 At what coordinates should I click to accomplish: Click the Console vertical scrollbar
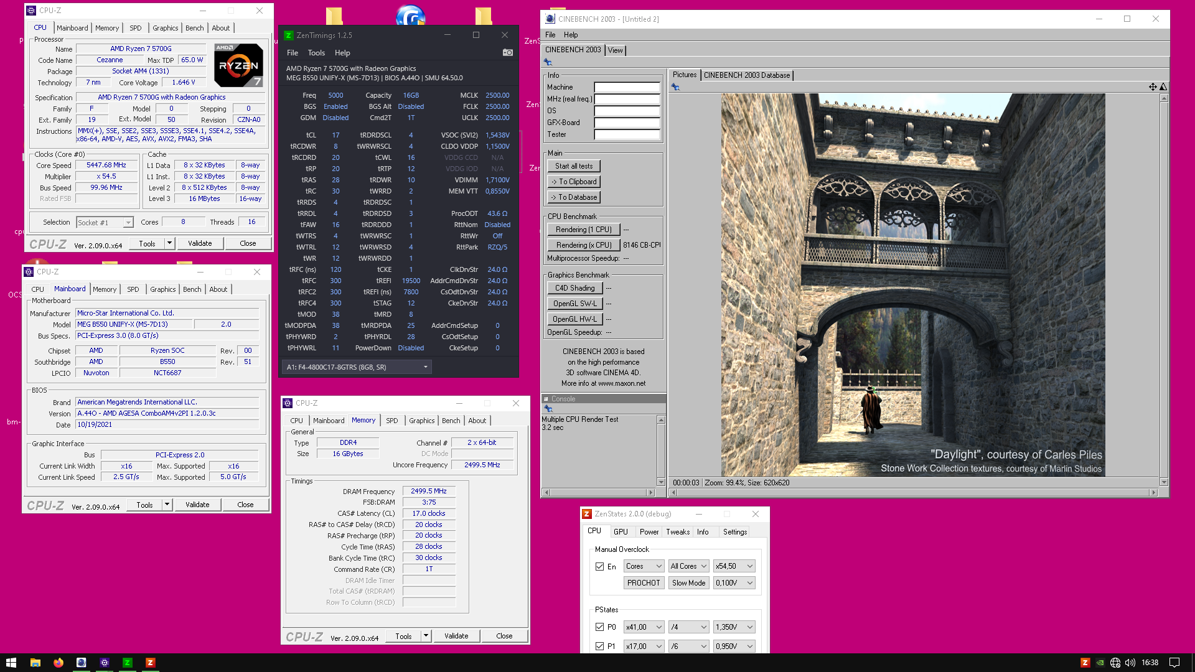[661, 451]
